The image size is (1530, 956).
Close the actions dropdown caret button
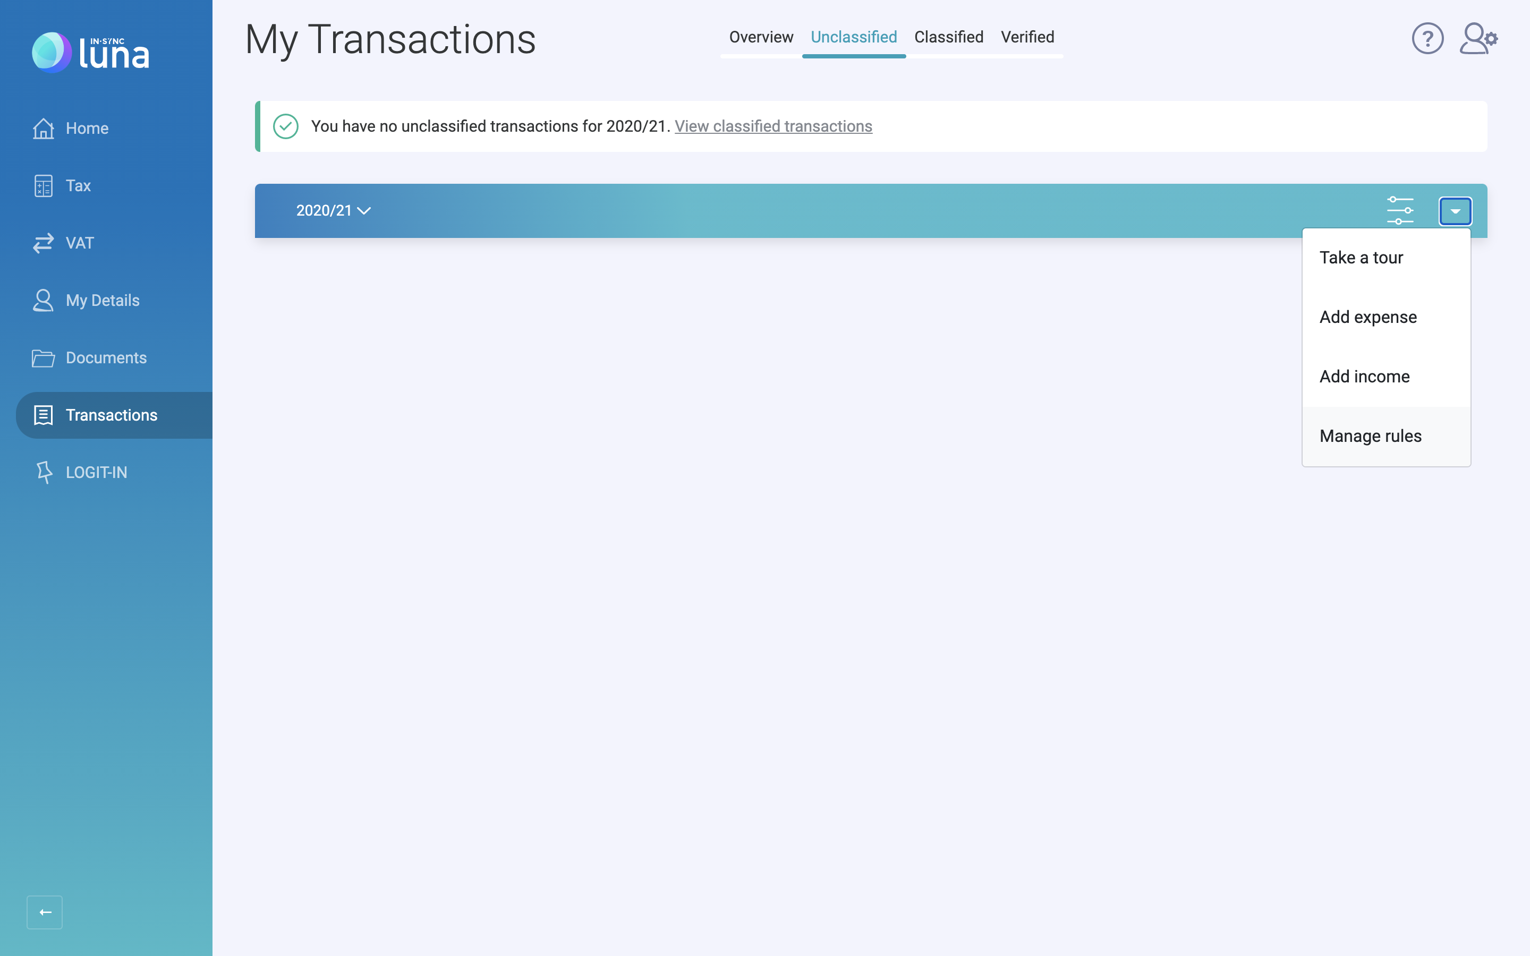pyautogui.click(x=1455, y=211)
